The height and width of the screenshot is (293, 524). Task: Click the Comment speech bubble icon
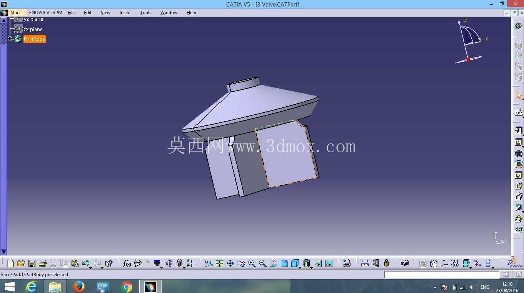(138, 263)
